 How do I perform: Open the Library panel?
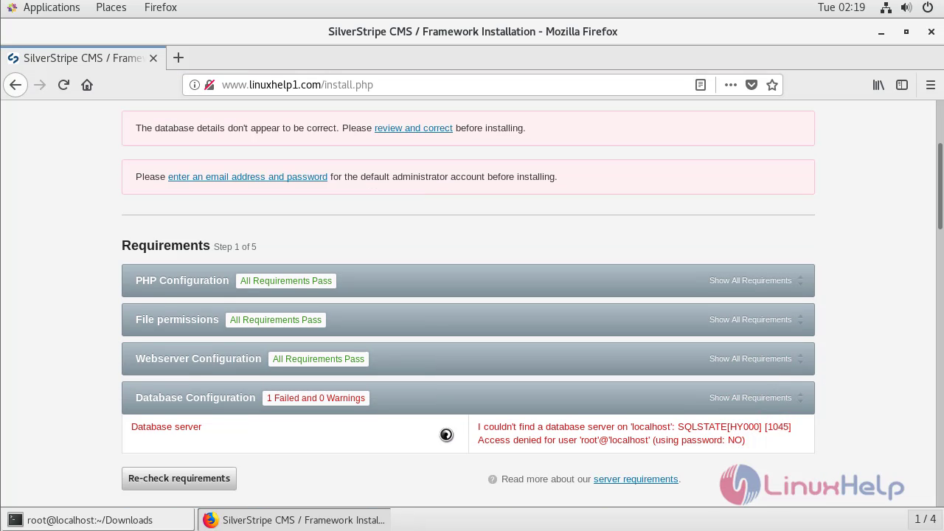(878, 85)
